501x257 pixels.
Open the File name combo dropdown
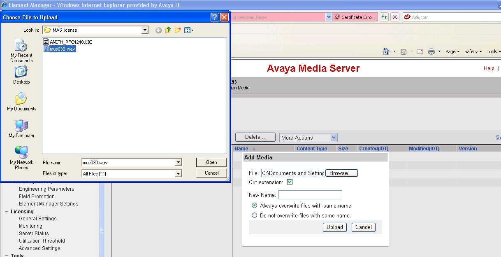pyautogui.click(x=178, y=162)
